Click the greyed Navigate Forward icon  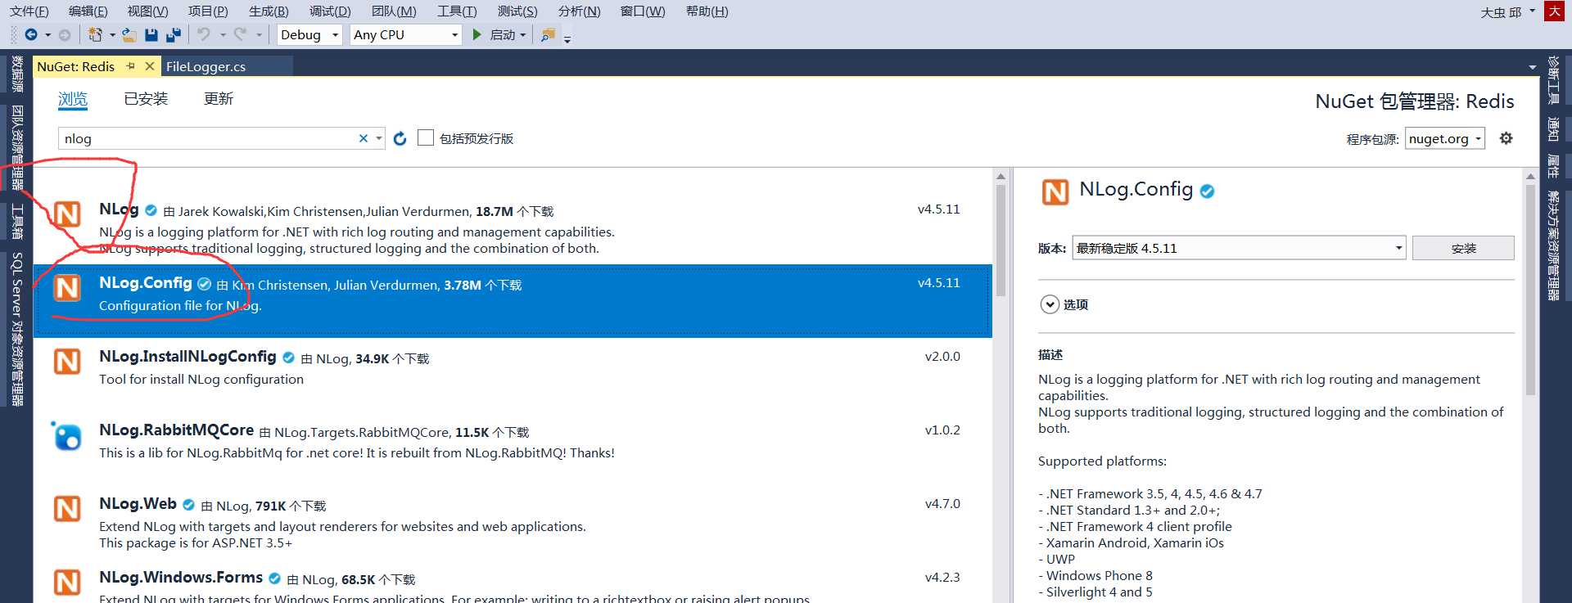[x=65, y=34]
